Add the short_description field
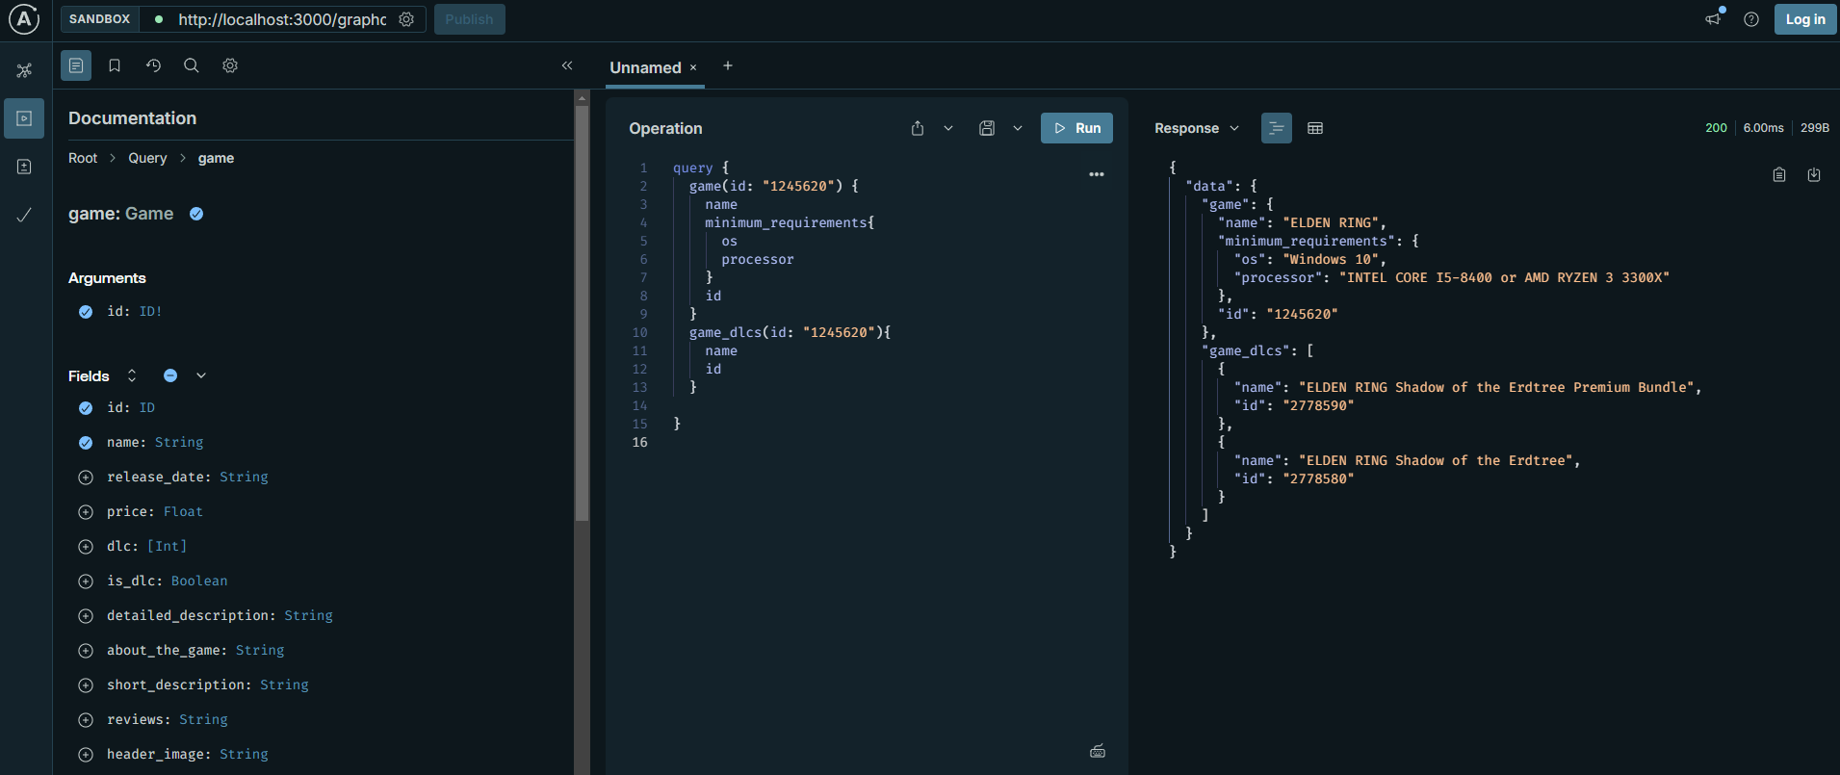The width and height of the screenshot is (1840, 775). coord(86,685)
